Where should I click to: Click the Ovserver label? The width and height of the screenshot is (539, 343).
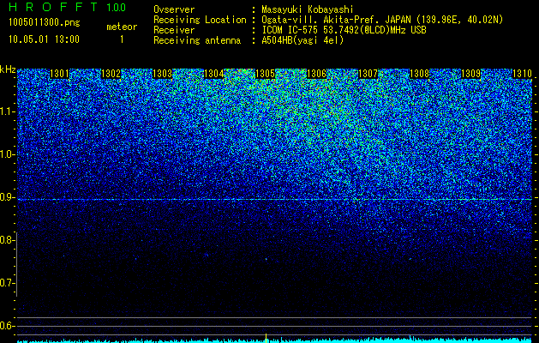pyautogui.click(x=174, y=9)
